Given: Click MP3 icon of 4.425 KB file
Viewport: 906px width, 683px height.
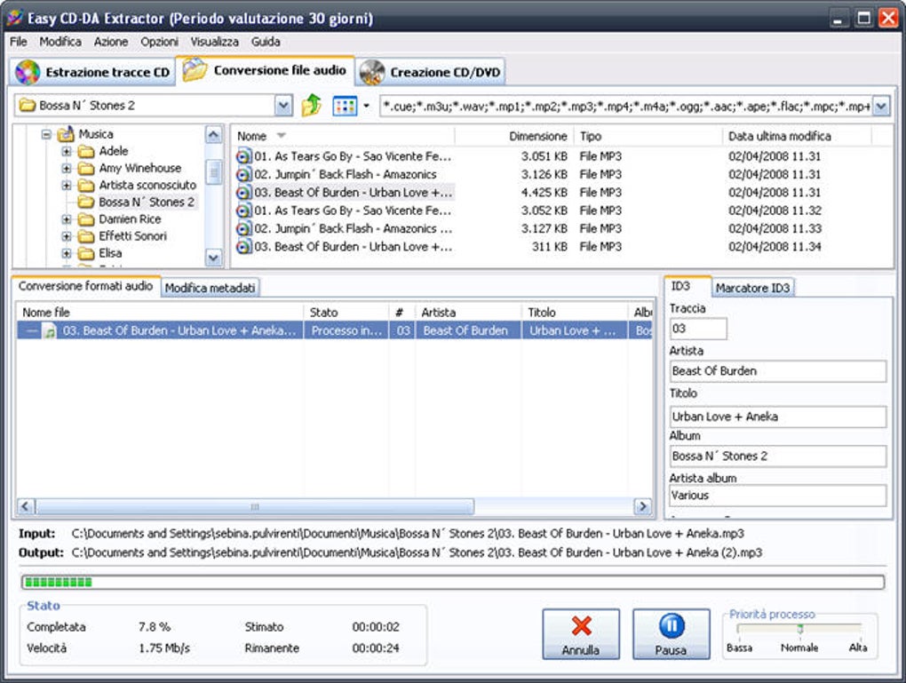Looking at the screenshot, I should click(244, 193).
